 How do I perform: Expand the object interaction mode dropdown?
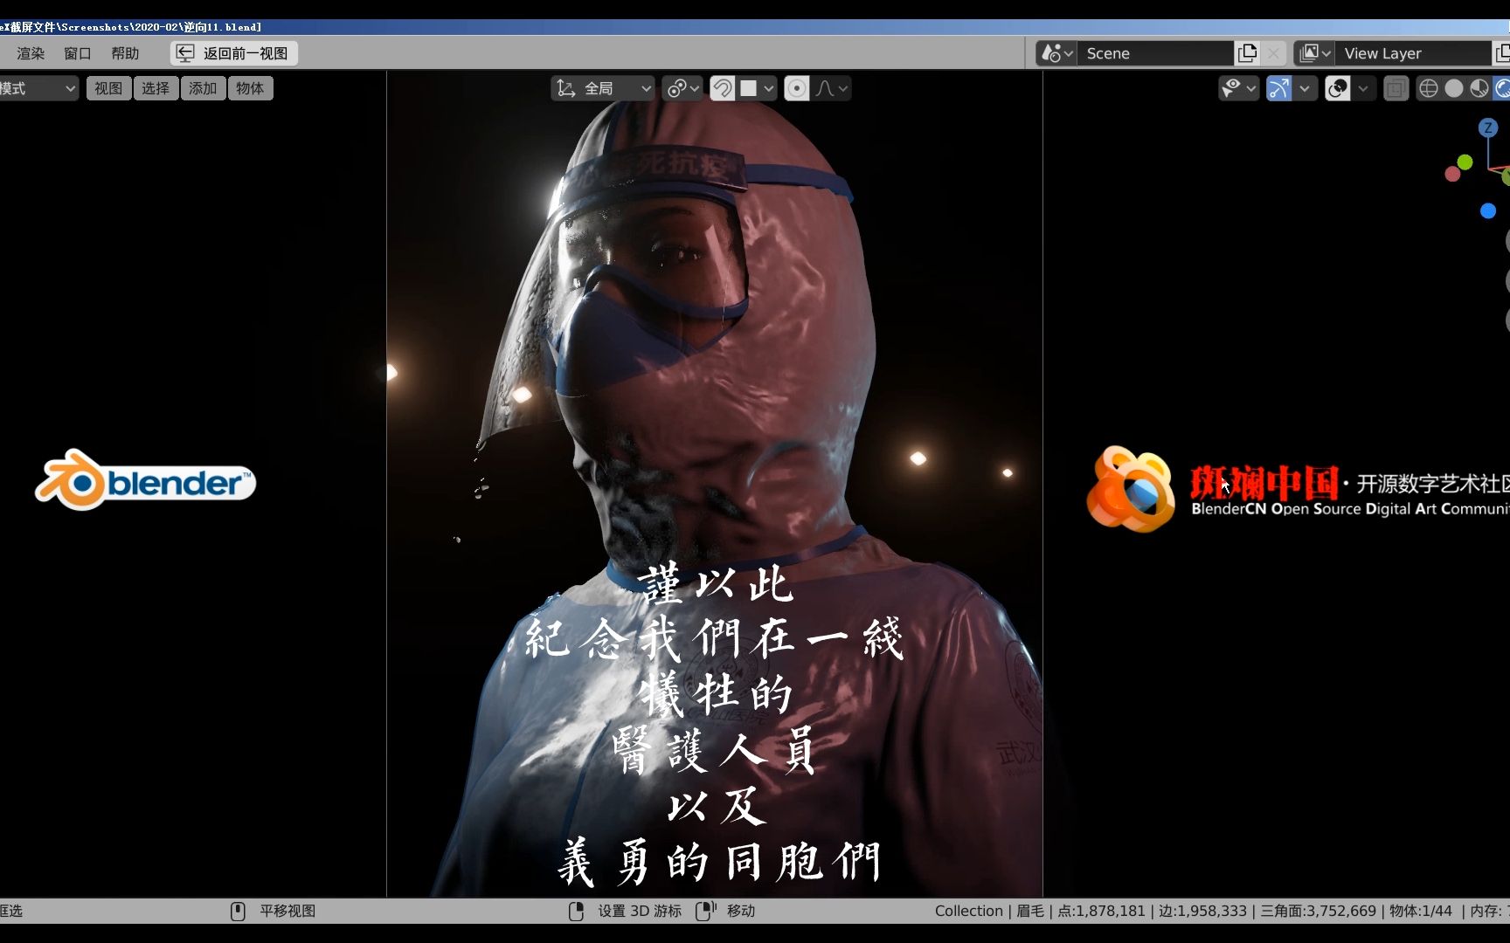point(38,88)
